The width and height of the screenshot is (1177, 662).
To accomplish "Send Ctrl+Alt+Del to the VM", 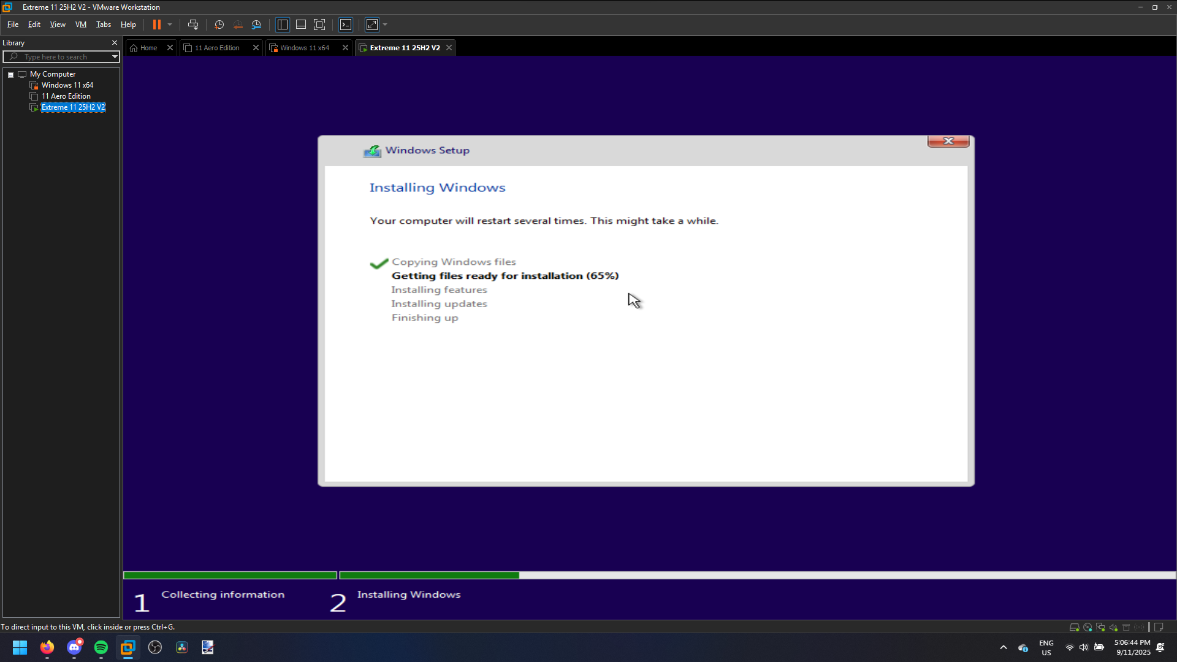I will point(193,25).
